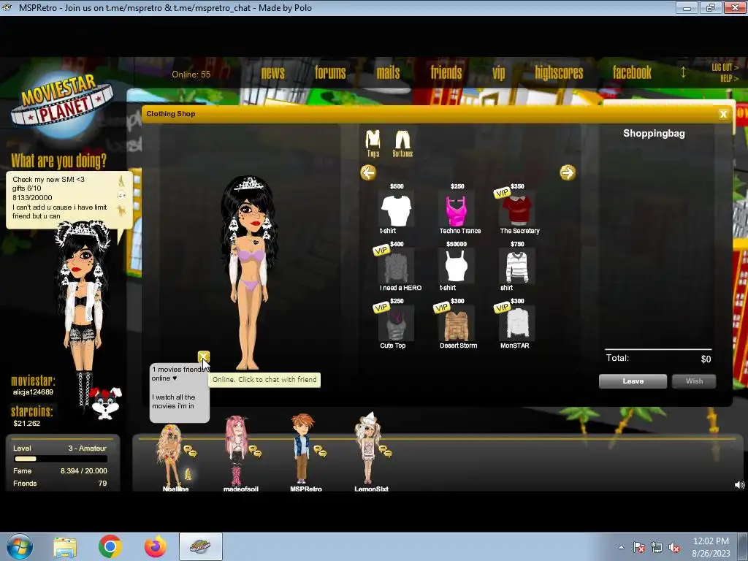The image size is (748, 561).
Task: Open chat bubbles next to madeofsoil
Action: [255, 451]
